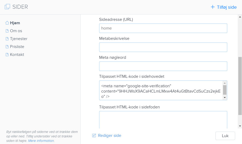Select the Om os page
The image size is (242, 144).
click(16, 31)
